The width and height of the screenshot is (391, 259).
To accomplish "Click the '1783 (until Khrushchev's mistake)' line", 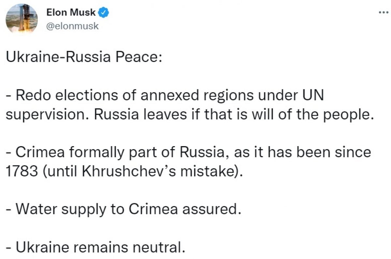I will (x=124, y=172).
